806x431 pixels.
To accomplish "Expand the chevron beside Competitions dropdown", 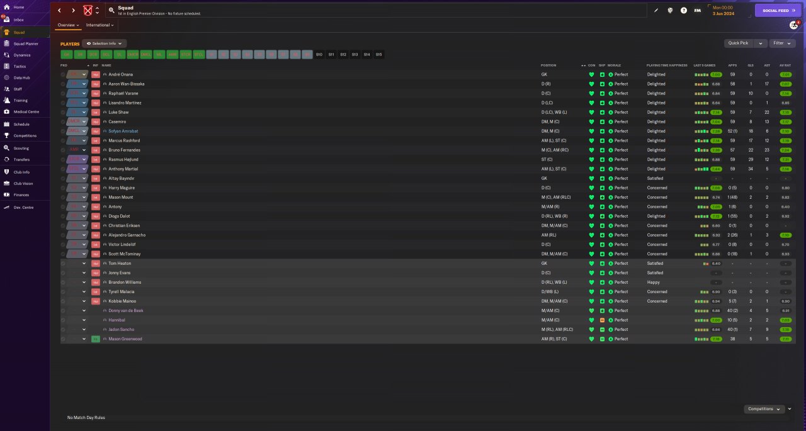I will [x=790, y=409].
